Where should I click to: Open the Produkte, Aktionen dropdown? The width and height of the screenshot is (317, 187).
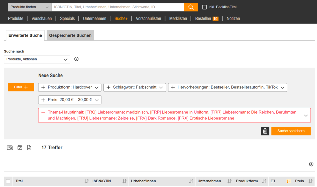click(x=37, y=59)
